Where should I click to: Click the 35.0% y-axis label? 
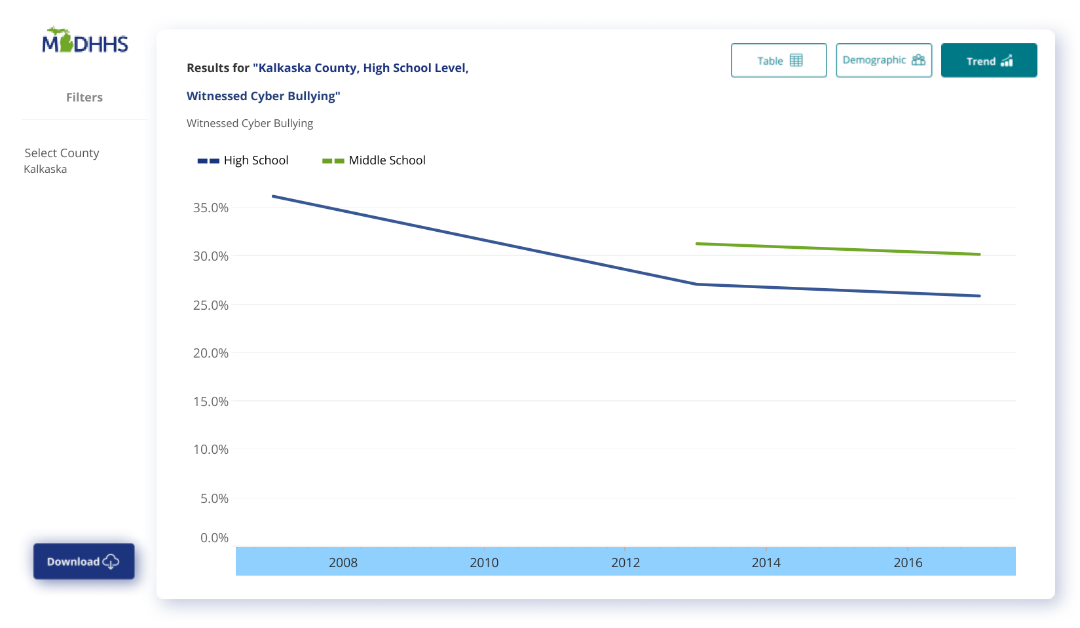(210, 208)
